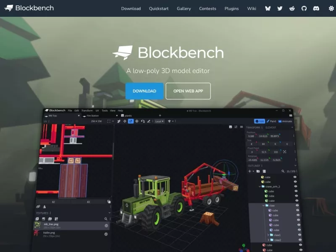This screenshot has width=336, height=252.
Task: Expand the claw1 group
Action: tap(268, 235)
